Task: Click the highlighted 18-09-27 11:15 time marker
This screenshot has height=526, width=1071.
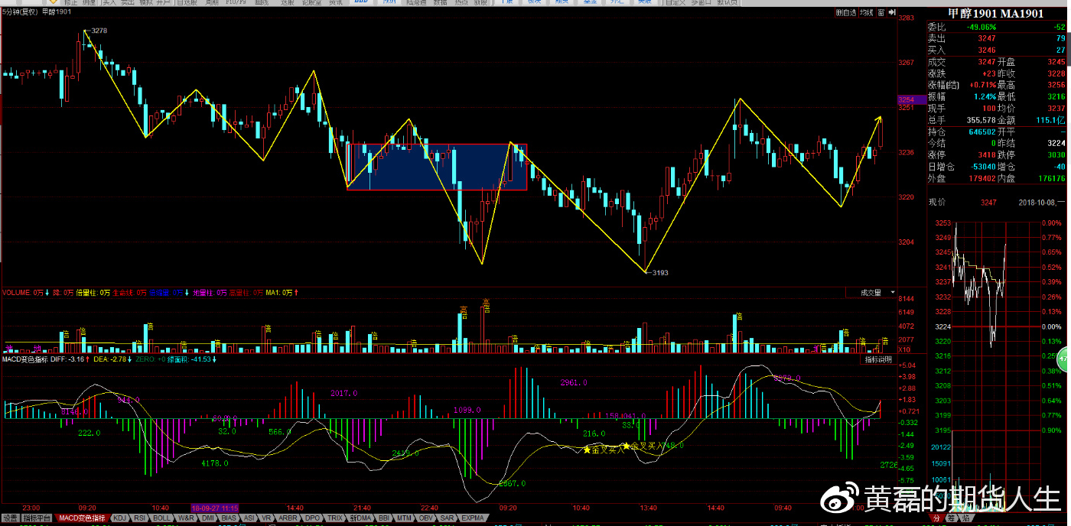Action: pyautogui.click(x=215, y=508)
